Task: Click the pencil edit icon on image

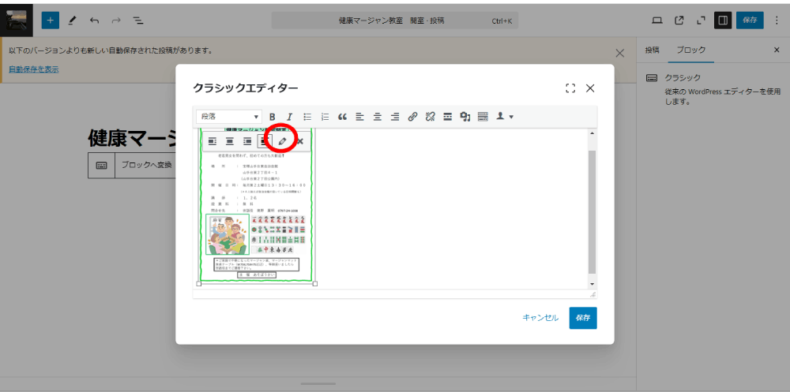Action: point(282,141)
